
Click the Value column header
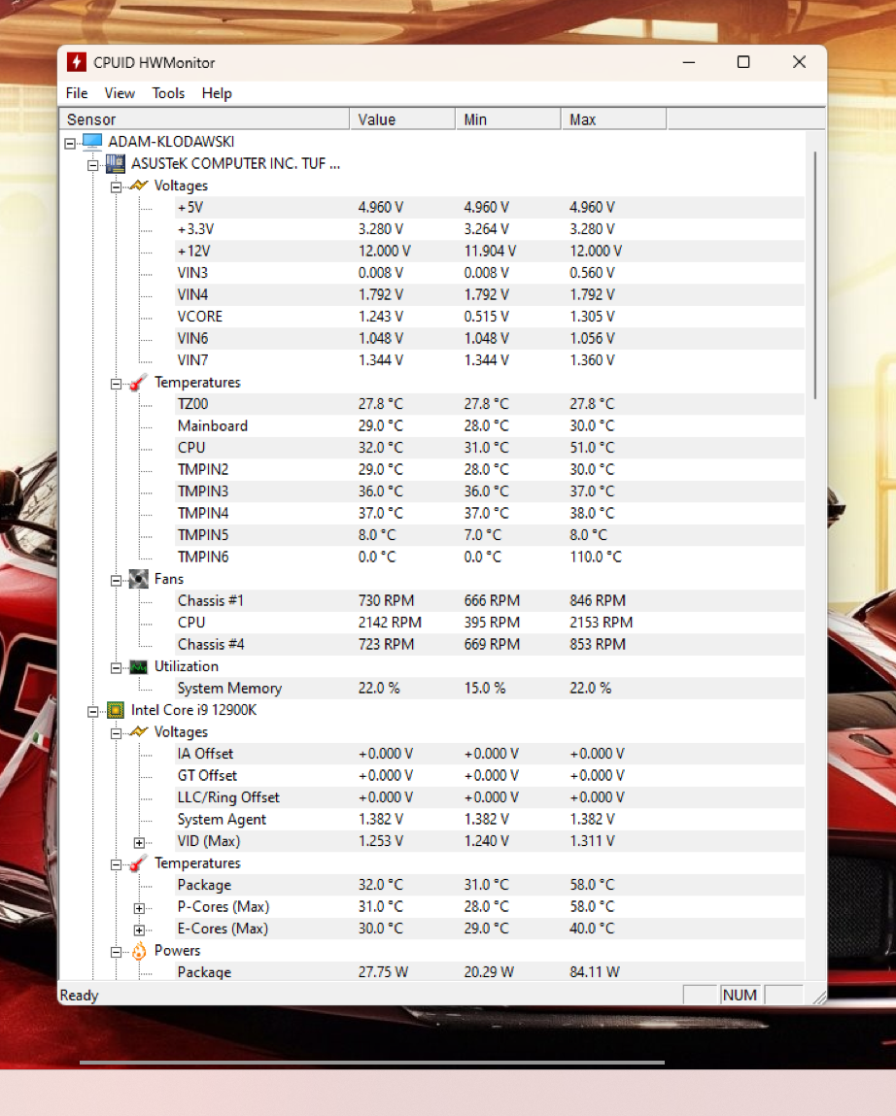tap(402, 119)
